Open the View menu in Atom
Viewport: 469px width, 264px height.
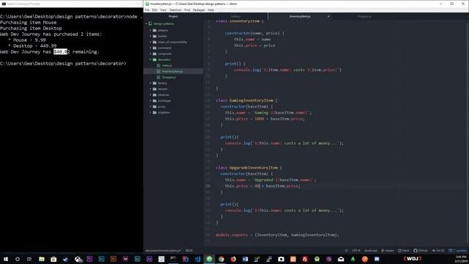163,10
